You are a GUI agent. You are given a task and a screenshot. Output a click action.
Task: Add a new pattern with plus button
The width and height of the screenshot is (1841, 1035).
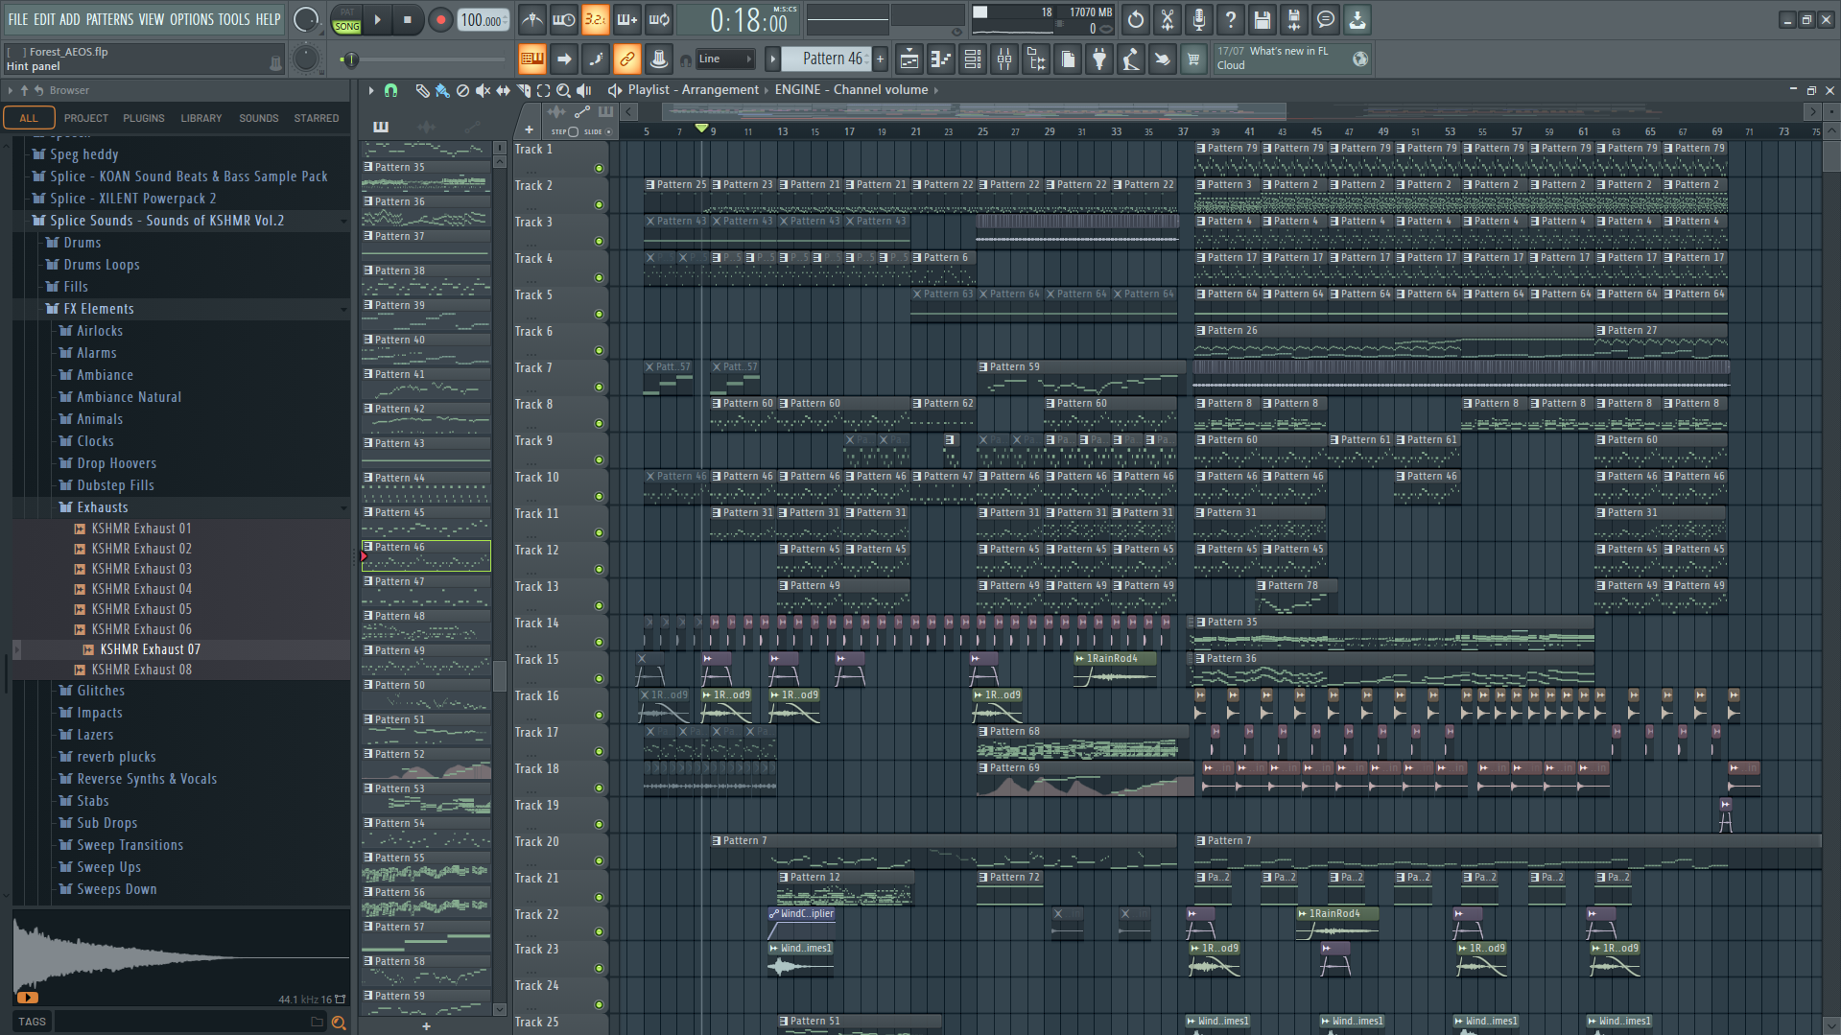(880, 59)
